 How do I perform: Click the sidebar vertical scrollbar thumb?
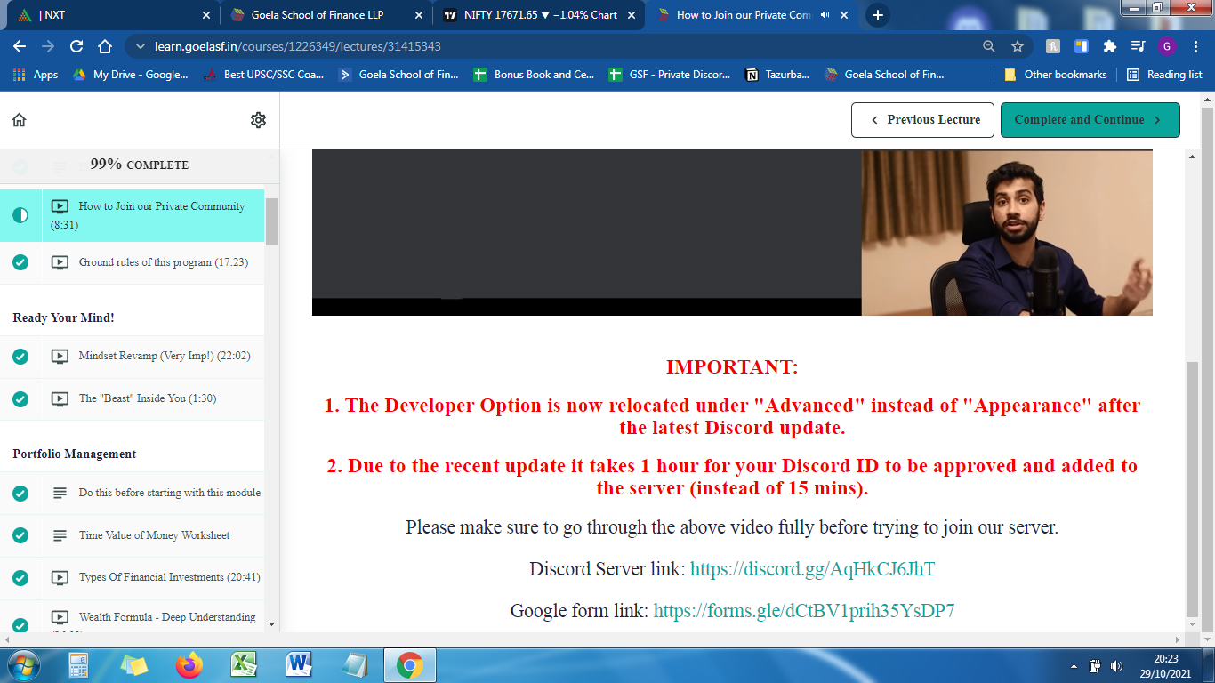tap(271, 221)
